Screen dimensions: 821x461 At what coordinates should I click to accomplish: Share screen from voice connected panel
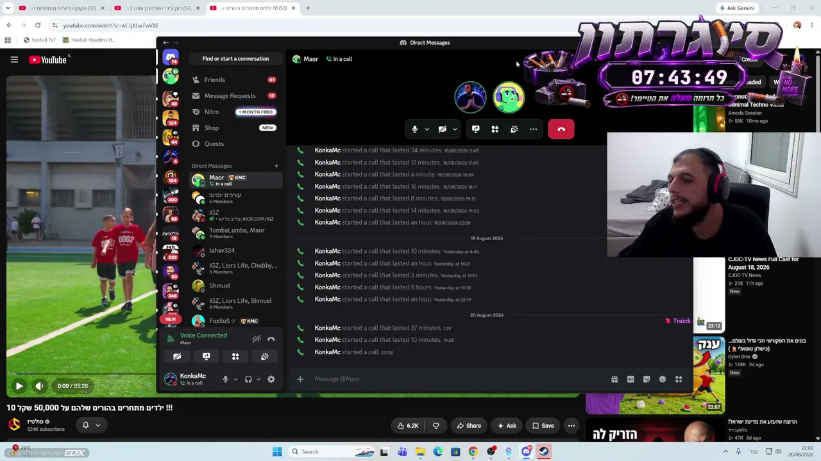[x=207, y=357]
